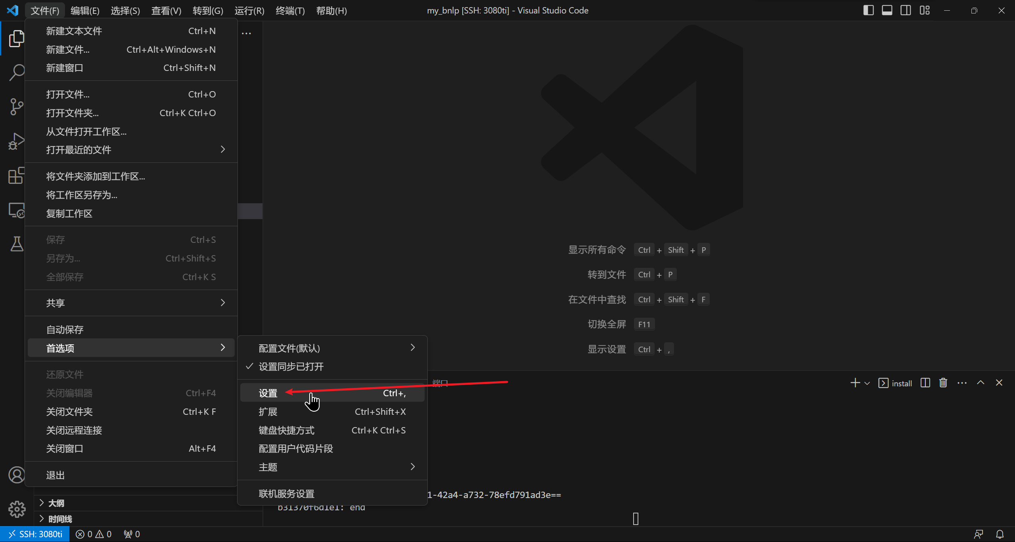
Task: Expand the 主题 submenu
Action: coord(332,467)
